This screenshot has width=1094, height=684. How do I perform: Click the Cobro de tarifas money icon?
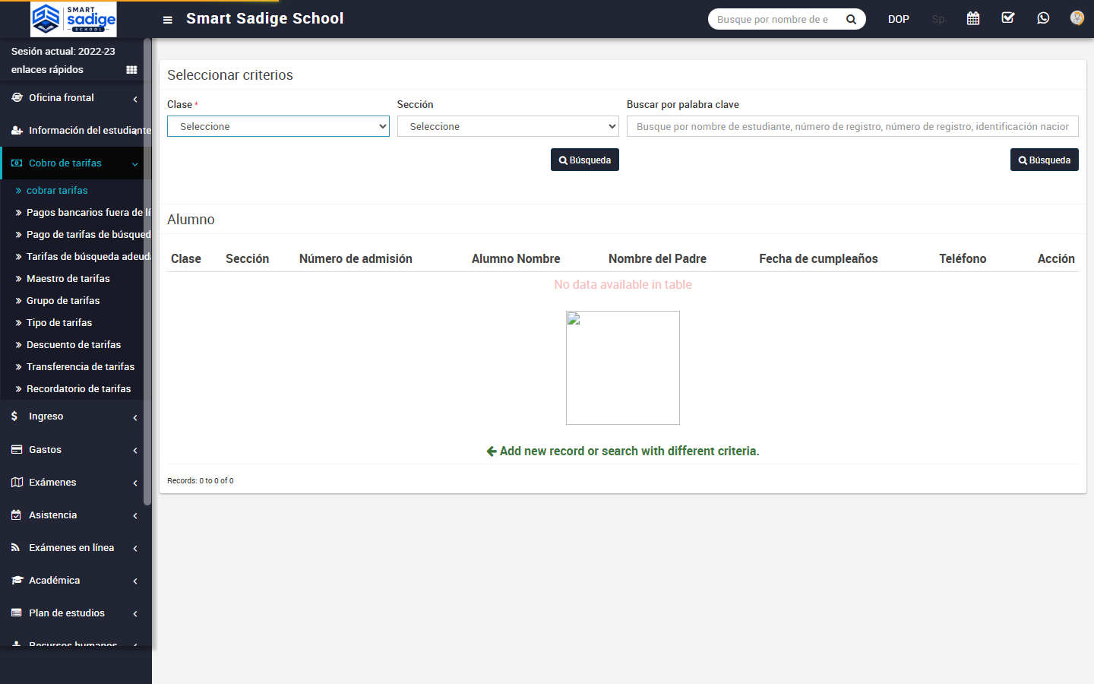tap(17, 163)
